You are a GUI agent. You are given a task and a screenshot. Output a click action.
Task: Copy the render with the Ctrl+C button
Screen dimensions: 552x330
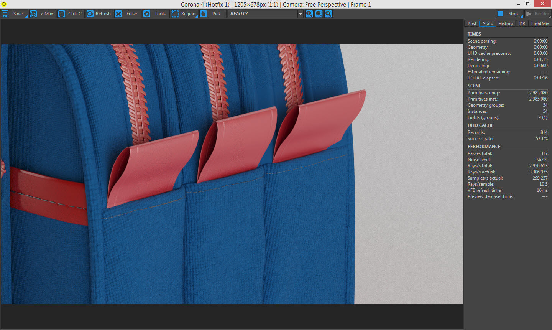[x=71, y=14]
